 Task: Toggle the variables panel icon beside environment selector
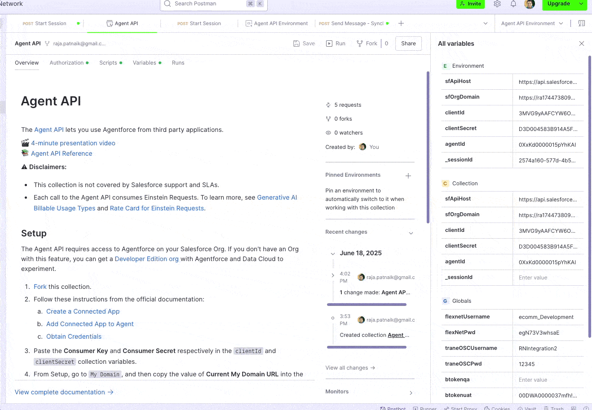(x=582, y=23)
